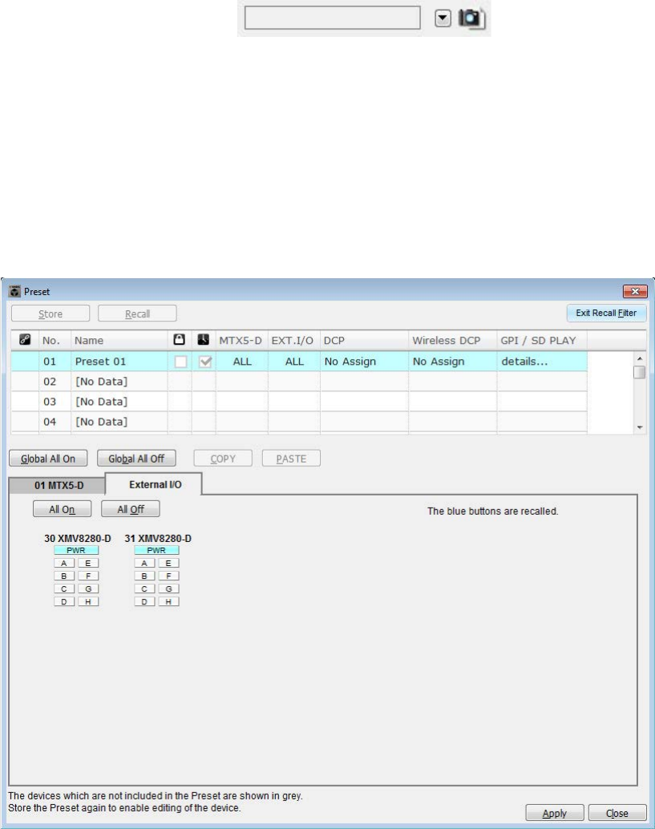
Task: Click the Wireless DCP column header
Action: [452, 340]
